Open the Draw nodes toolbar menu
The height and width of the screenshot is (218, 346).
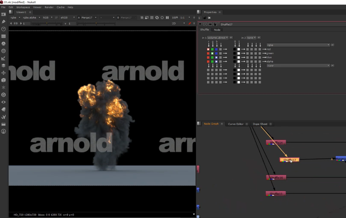tap(4, 22)
